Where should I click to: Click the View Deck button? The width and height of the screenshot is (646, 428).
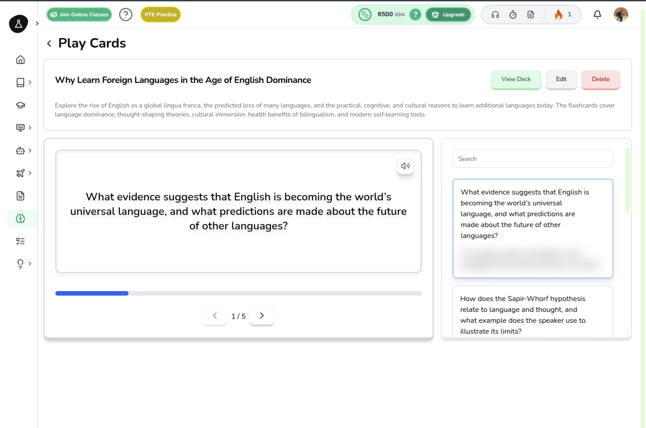[x=516, y=79]
